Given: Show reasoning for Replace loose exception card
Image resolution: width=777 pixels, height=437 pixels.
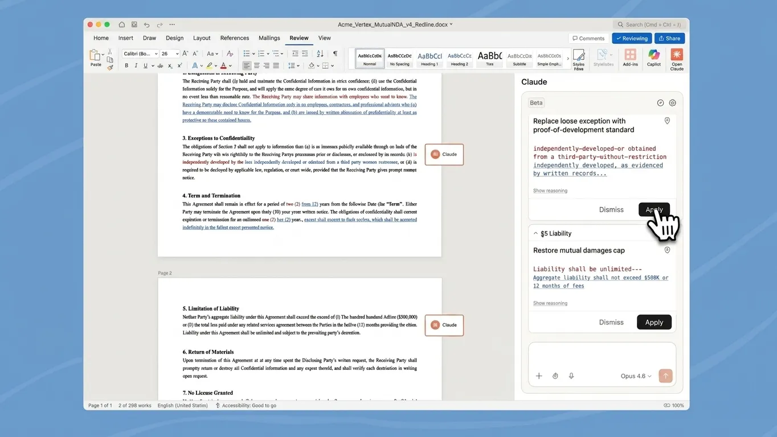Looking at the screenshot, I should coord(550,191).
